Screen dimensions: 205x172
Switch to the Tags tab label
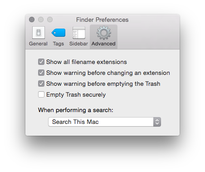point(59,44)
